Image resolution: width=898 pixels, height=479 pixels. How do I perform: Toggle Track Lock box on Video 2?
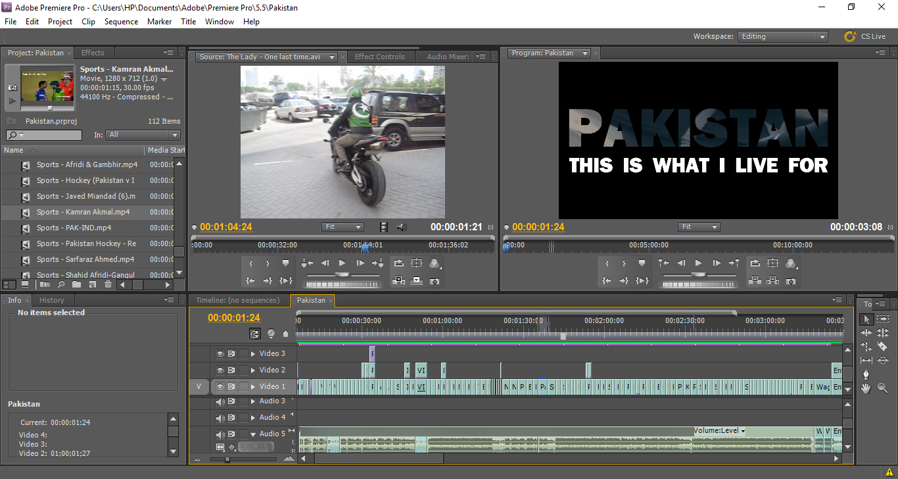point(244,370)
